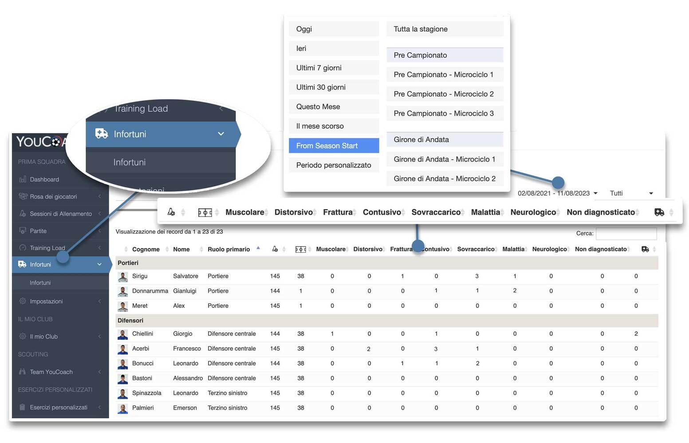This screenshot has width=689, height=443.
Task: Click the Rosa dei giocatori squad icon
Action: 23,196
